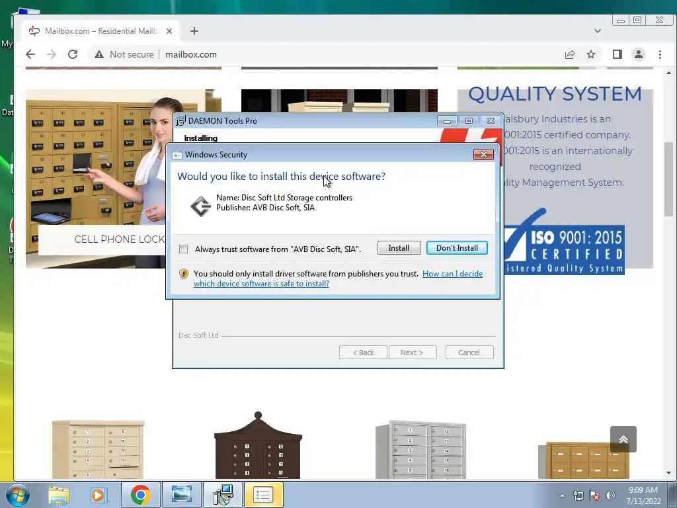
Task: Click the Back button in the DAEMON Tools installer
Action: (x=363, y=353)
